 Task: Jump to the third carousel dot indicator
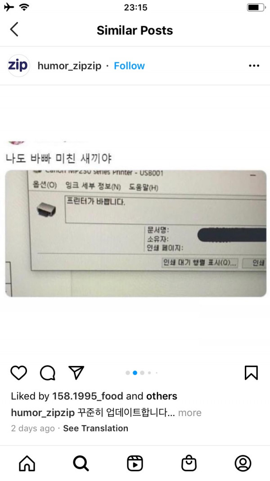click(x=142, y=373)
